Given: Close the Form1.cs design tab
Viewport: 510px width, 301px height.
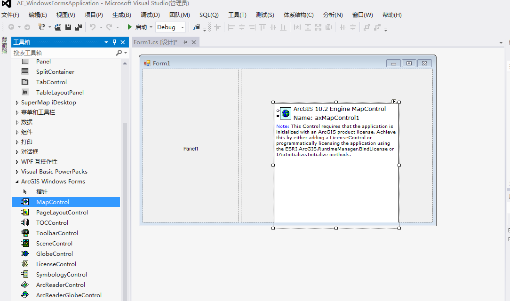Looking at the screenshot, I should click(194, 42).
